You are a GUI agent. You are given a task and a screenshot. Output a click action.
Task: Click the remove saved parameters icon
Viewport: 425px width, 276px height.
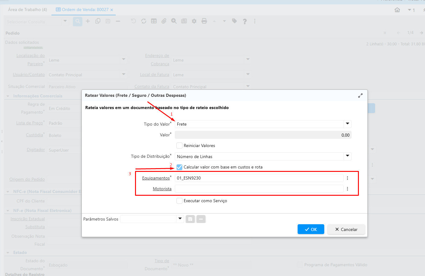(x=201, y=219)
